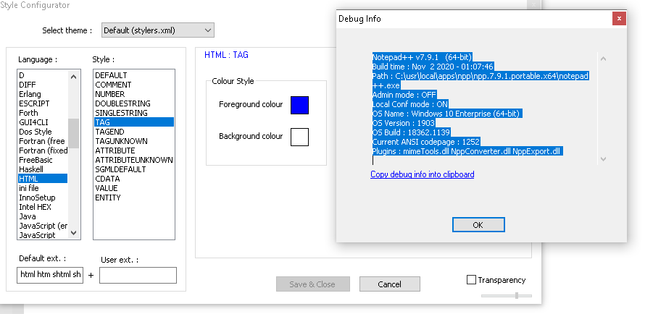This screenshot has height=314, width=653.
Task: Select the highlighted TAG style
Action: (133, 122)
